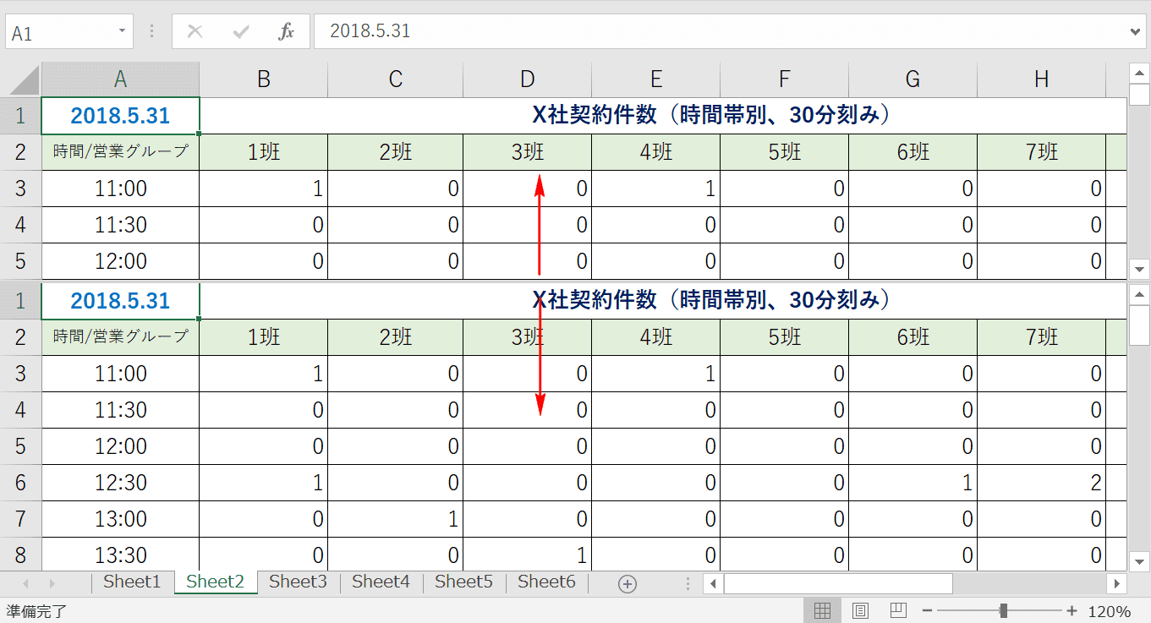1151x623 pixels.
Task: Click the Enter checkmark icon in formula bar
Action: [241, 32]
